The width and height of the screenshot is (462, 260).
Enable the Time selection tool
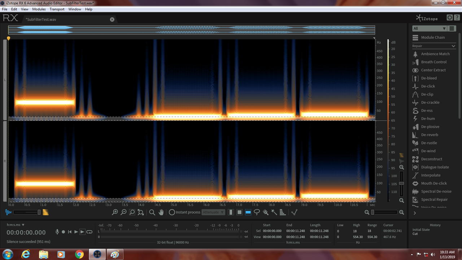[x=231, y=212]
